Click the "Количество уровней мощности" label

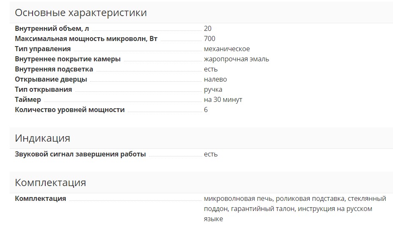[70, 110]
